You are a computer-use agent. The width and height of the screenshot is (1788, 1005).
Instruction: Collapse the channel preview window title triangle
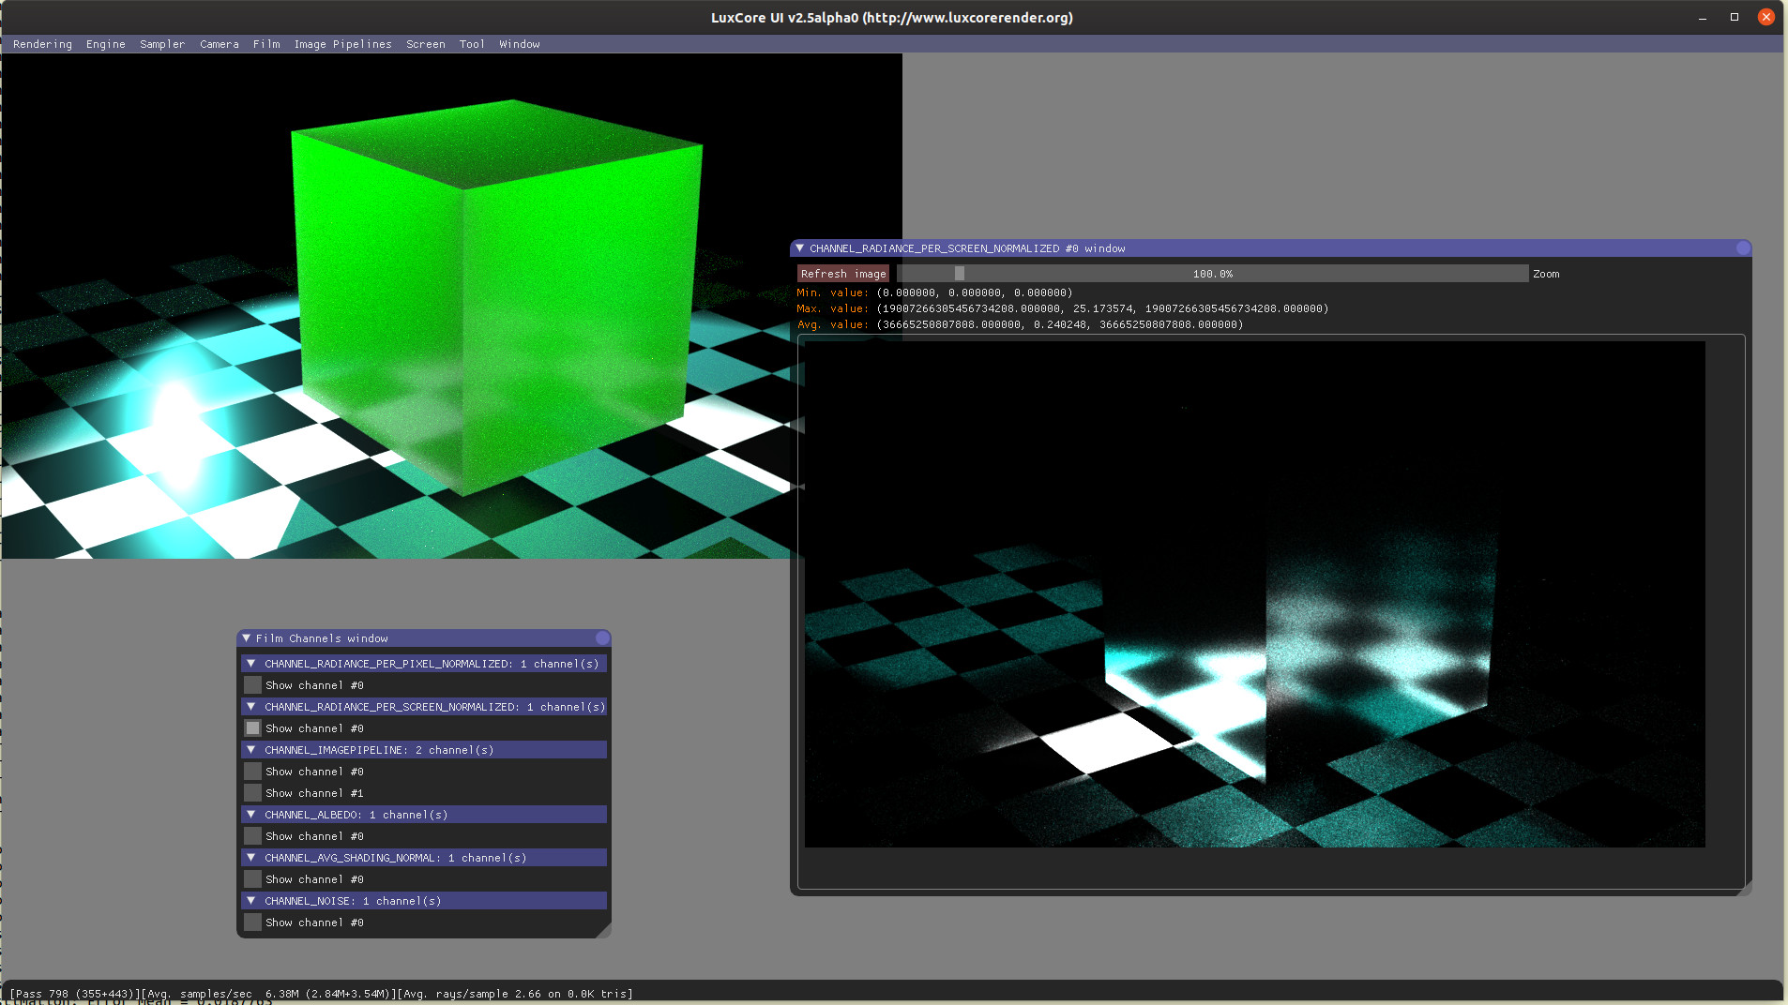click(x=799, y=248)
